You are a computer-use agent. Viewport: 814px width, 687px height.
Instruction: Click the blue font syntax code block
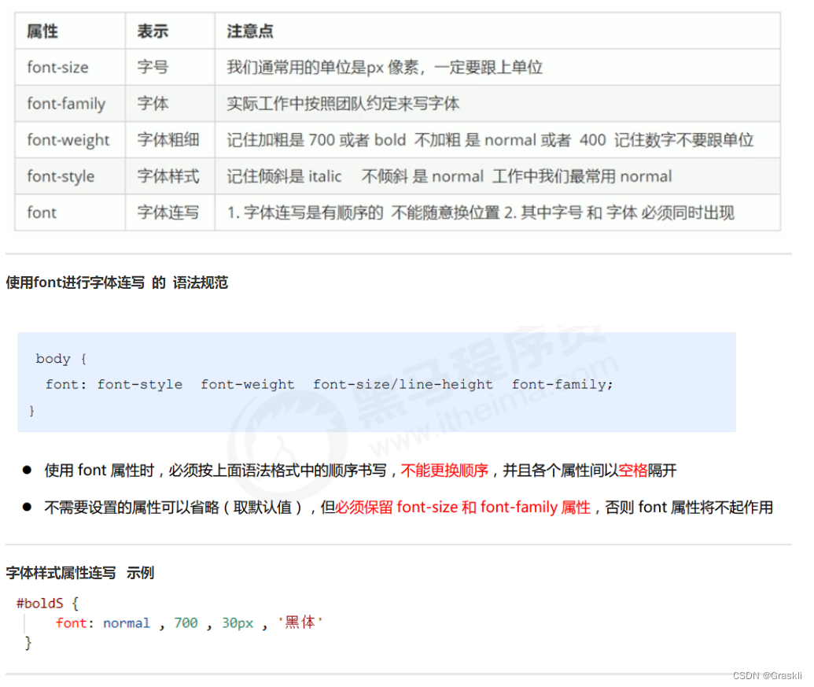(x=378, y=382)
